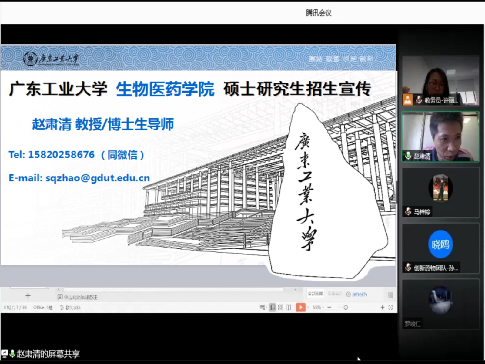The image size is (485, 364).
Task: Click muted mic icon for 马梓婷
Action: tap(408, 211)
